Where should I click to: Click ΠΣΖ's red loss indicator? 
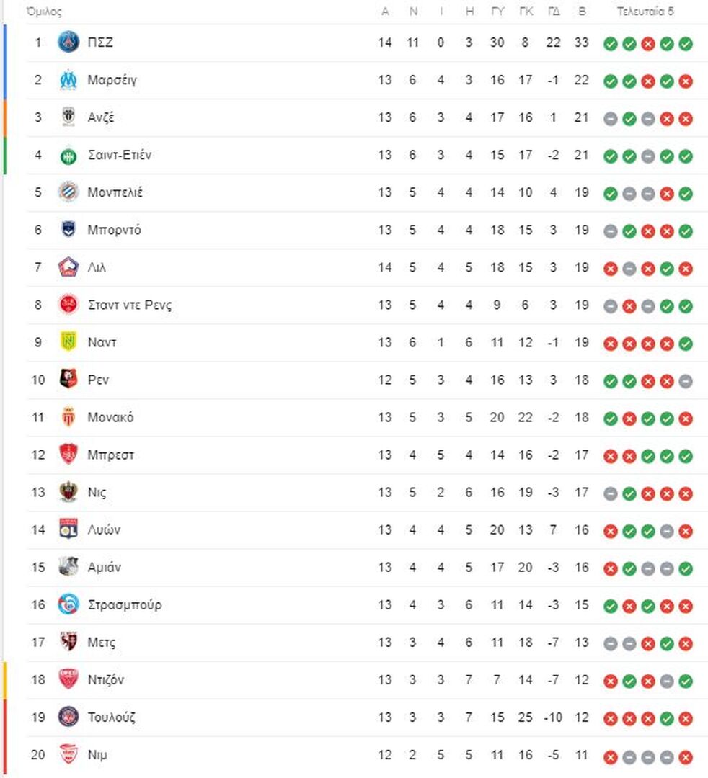point(648,44)
